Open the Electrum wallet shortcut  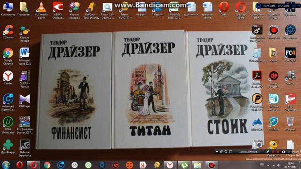(290, 32)
